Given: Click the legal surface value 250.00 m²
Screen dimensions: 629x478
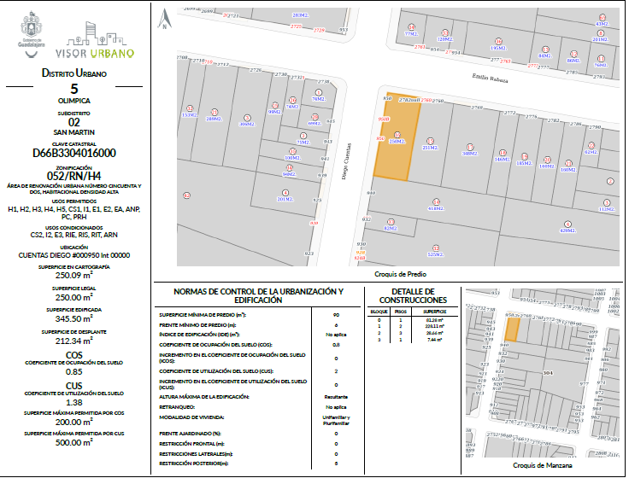Looking at the screenshot, I should pyautogui.click(x=74, y=297).
